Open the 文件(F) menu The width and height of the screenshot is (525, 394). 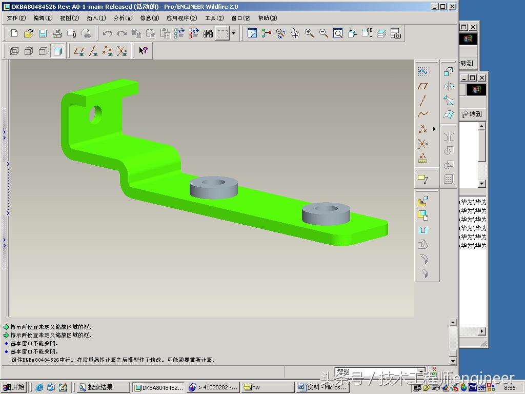[x=16, y=18]
